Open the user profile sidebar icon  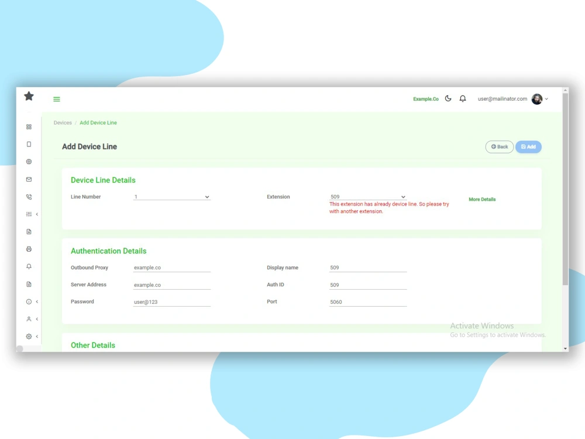coord(29,319)
